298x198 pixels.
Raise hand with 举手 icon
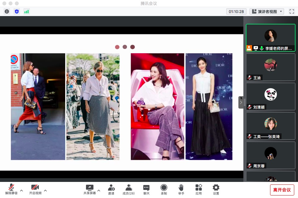coord(181,189)
